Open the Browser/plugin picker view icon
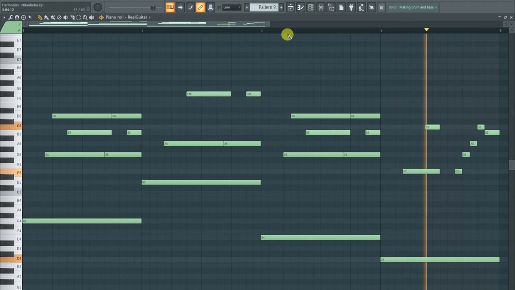515x290 pixels. [331, 7]
